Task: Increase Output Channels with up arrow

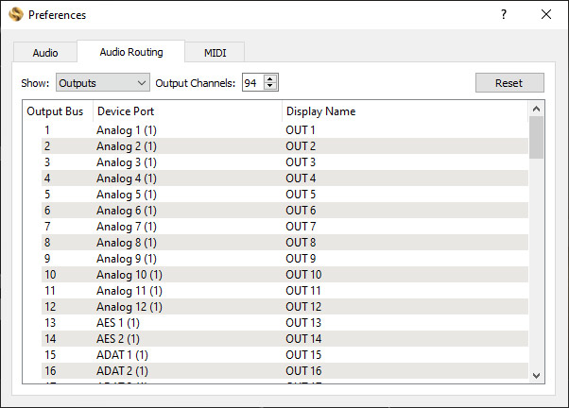Action: (271, 78)
